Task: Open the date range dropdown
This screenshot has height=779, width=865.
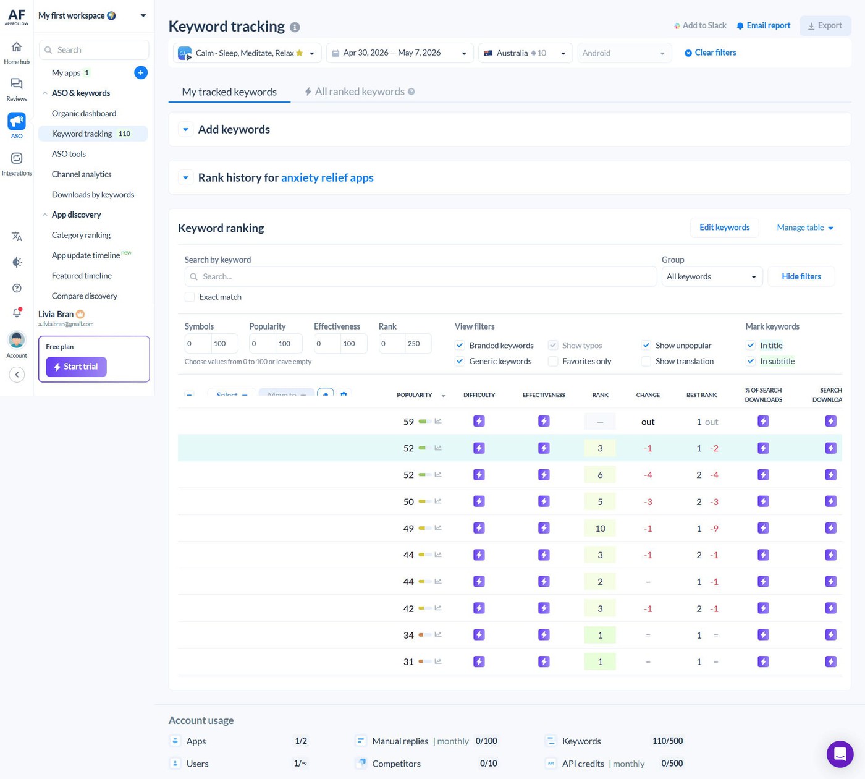Action: point(400,53)
